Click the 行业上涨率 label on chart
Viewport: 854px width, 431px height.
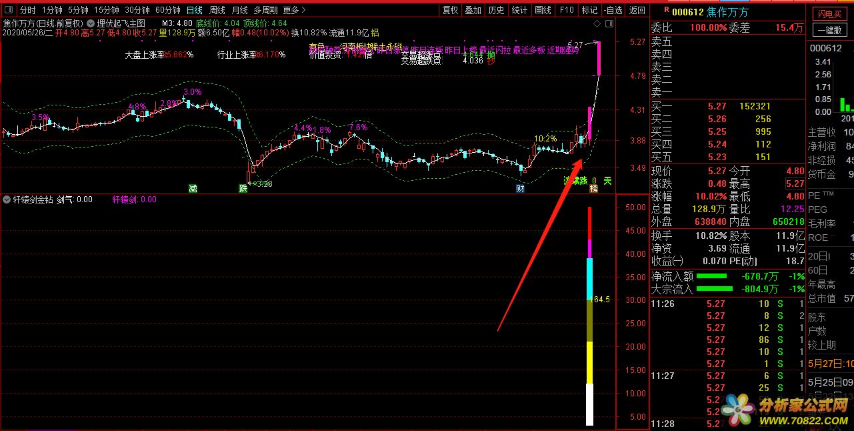[237, 55]
